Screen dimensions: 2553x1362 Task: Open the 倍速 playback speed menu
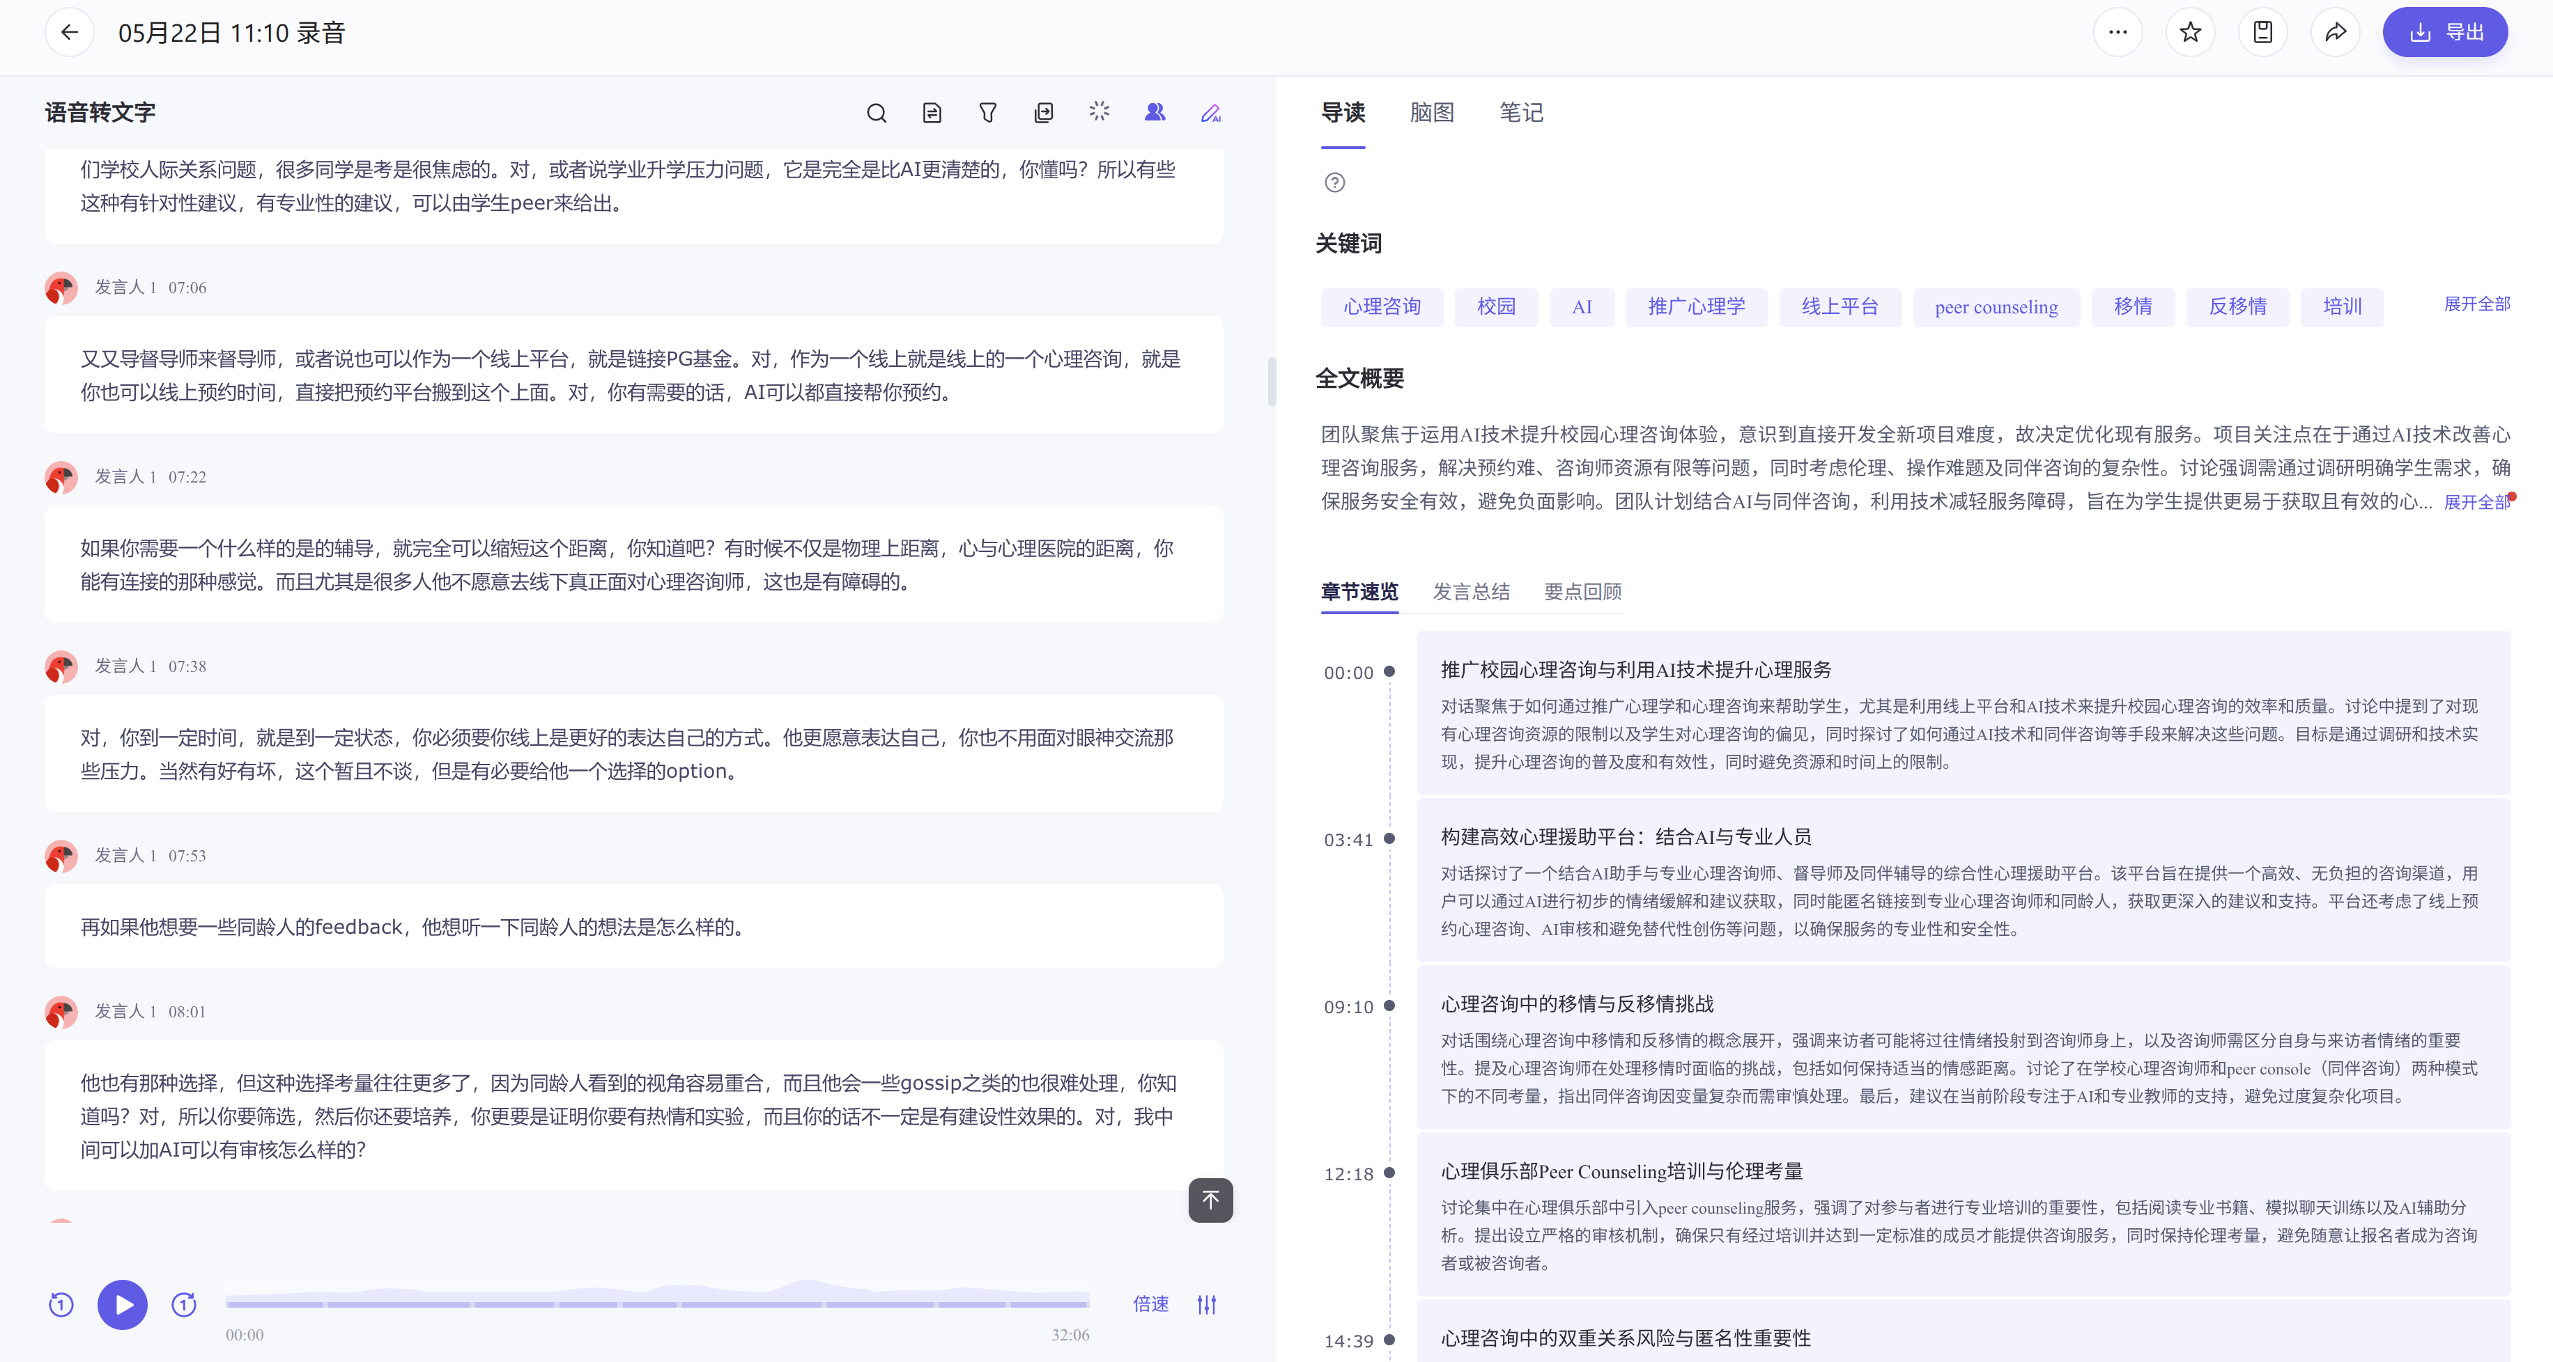click(1150, 1304)
